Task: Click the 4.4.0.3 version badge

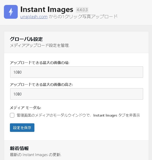Action: point(82,10)
